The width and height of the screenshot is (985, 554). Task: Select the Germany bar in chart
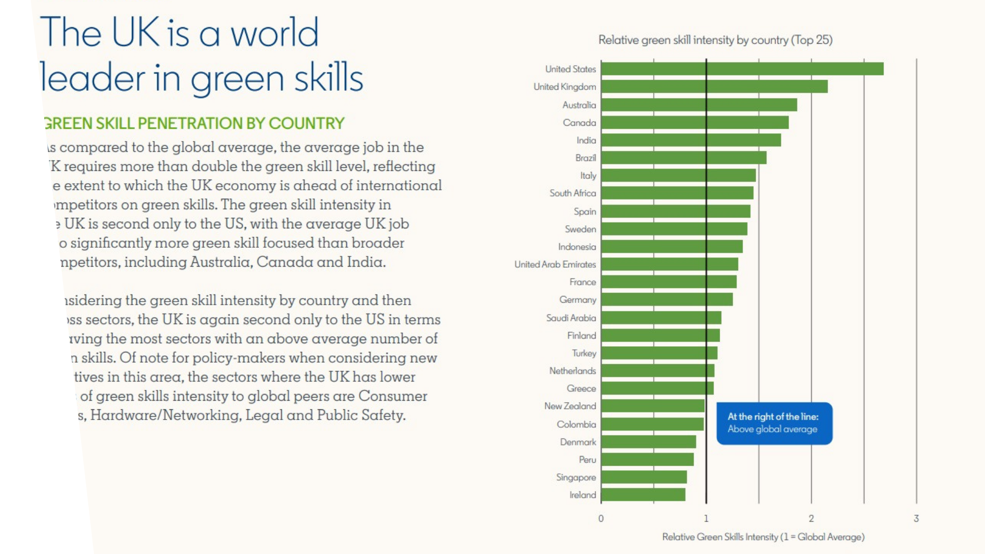[x=666, y=300]
